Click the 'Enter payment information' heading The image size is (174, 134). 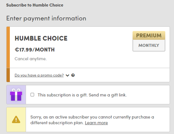pos(46,18)
